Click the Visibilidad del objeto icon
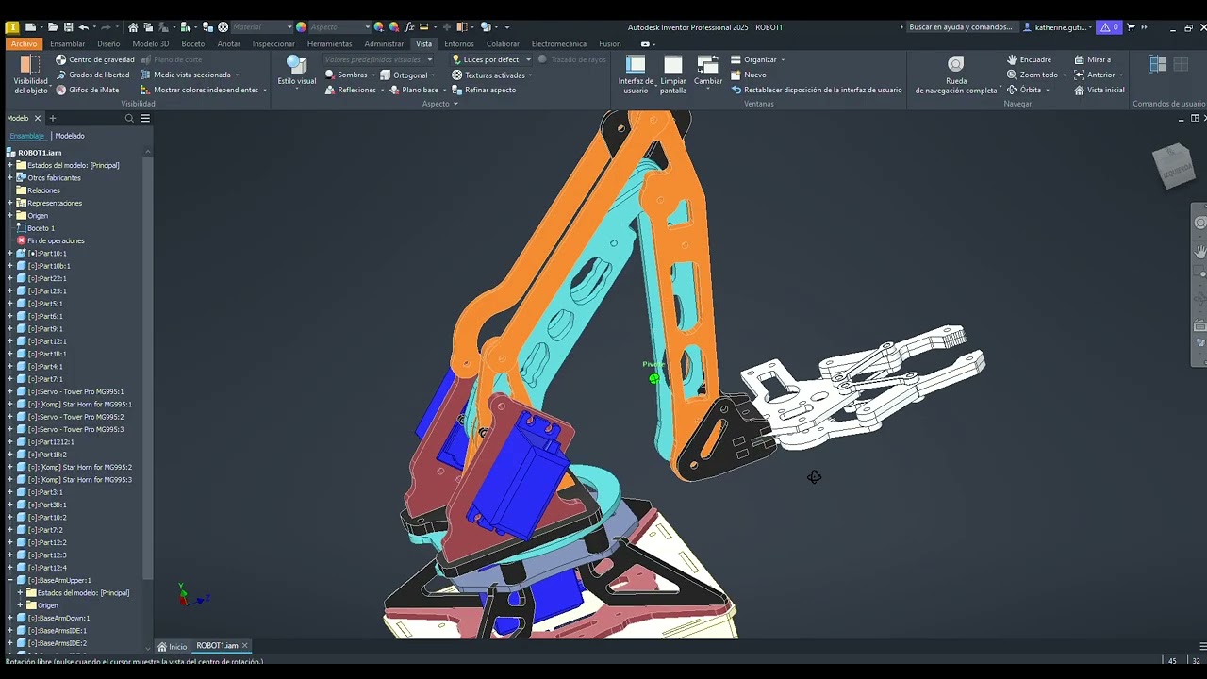Screen dimensions: 1207x679 click(x=31, y=65)
